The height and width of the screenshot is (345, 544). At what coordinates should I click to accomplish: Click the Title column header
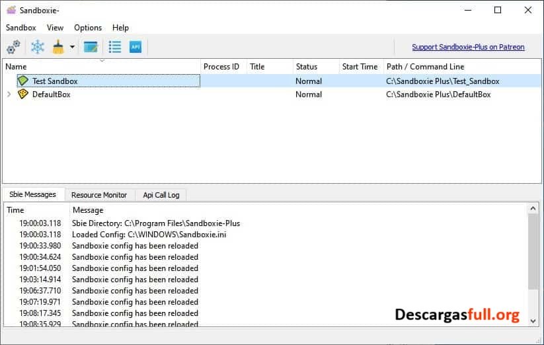(x=270, y=67)
